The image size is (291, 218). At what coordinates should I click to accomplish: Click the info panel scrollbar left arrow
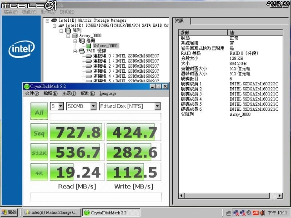coord(181,196)
